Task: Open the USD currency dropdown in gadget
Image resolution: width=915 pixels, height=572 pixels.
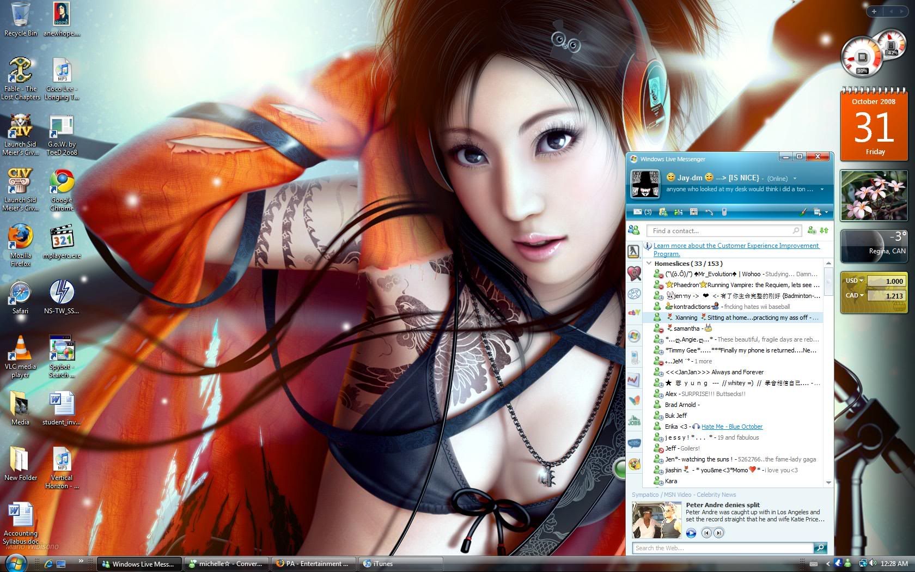Action: tap(854, 281)
